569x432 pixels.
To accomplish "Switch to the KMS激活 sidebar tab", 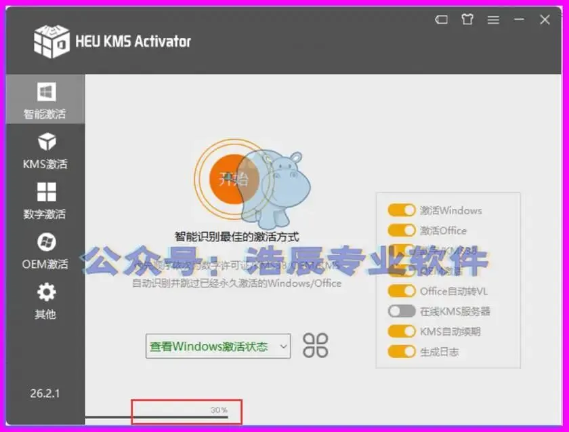I will pos(45,151).
